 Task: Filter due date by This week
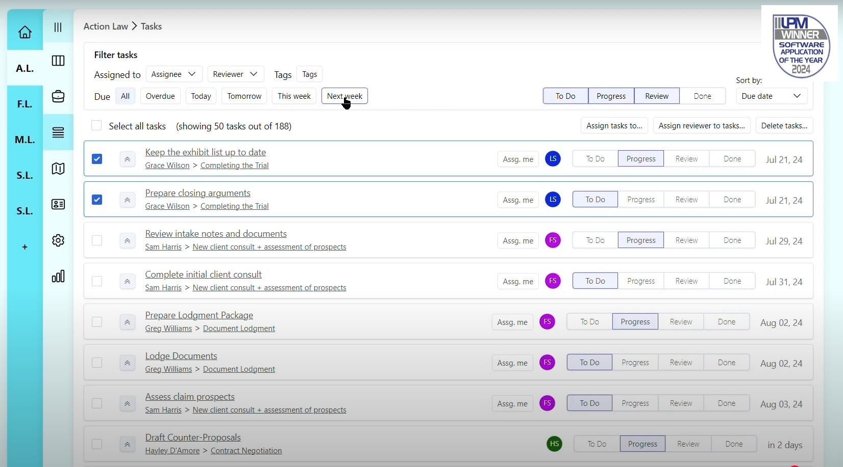[x=294, y=96]
